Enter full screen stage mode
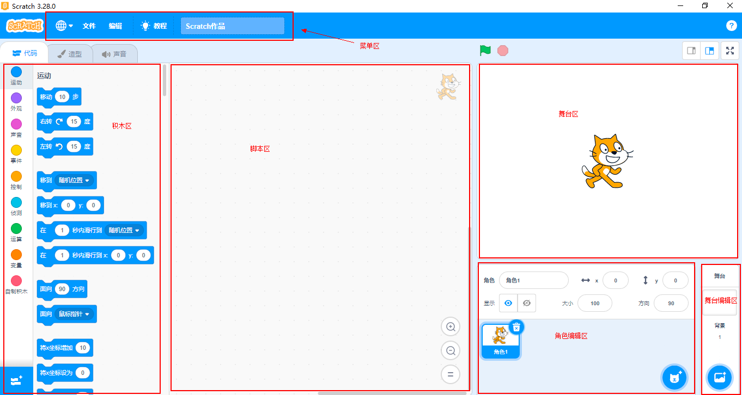This screenshot has width=742, height=395. [x=730, y=51]
